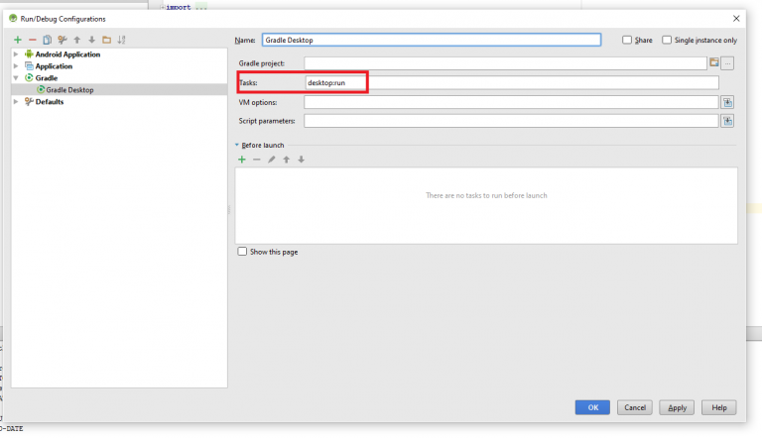
Task: Expand the VM options field
Action: point(727,102)
